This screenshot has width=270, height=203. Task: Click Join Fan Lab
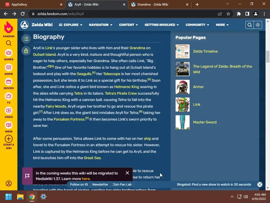pyautogui.click(x=122, y=184)
